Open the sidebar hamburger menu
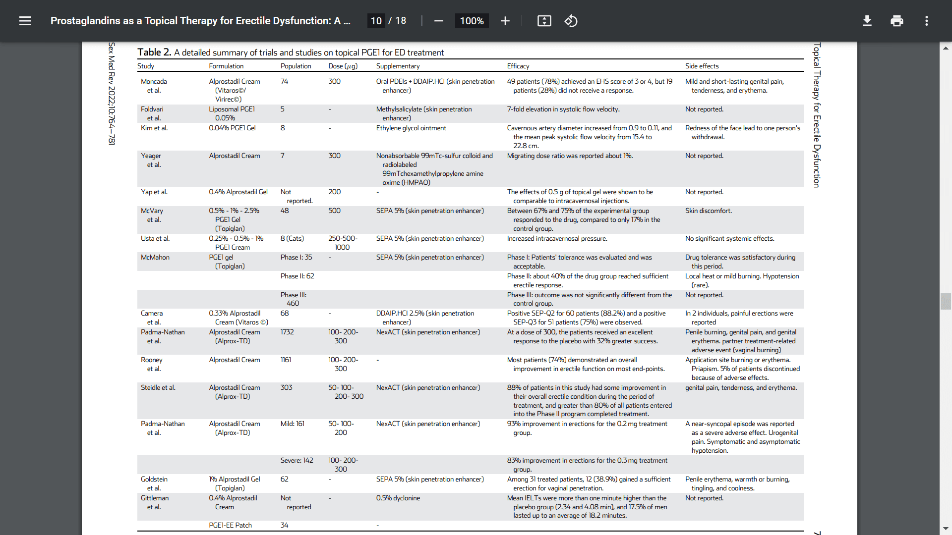The height and width of the screenshot is (535, 952). pos(25,21)
